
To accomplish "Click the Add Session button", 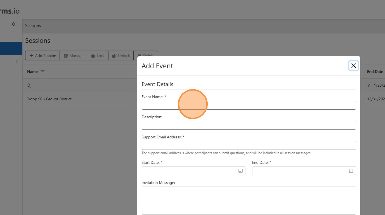I will [42, 56].
